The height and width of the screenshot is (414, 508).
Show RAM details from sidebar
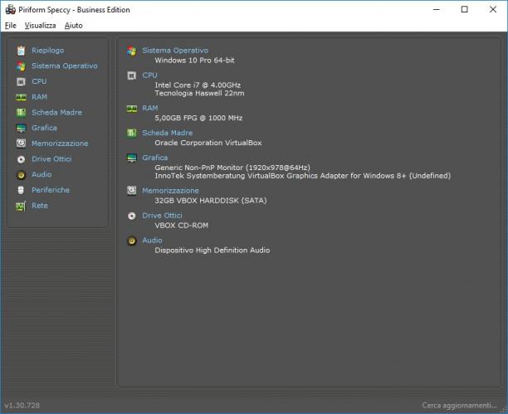[40, 97]
